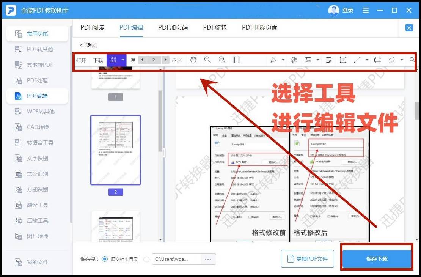Expand the line shape dropdown arrow

(367, 60)
